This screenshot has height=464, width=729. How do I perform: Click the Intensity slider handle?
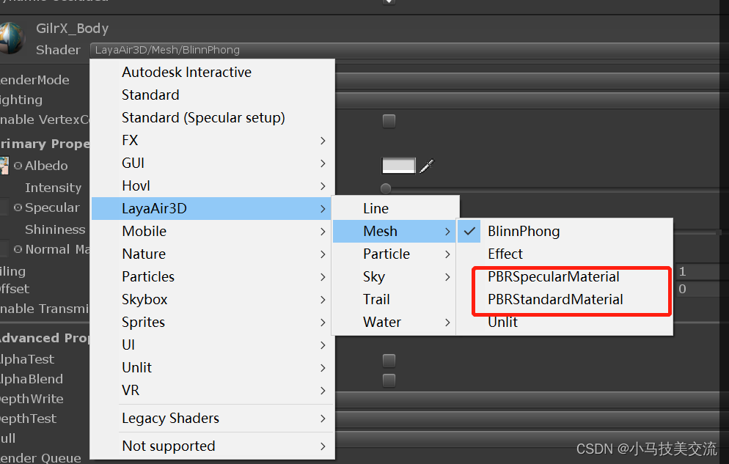coord(386,188)
